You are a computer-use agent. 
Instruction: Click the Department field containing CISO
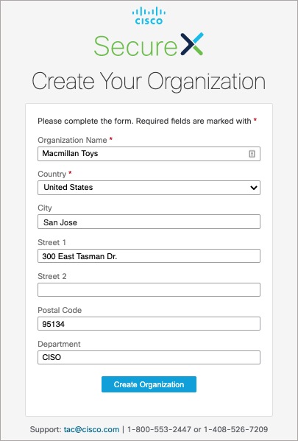(x=149, y=357)
